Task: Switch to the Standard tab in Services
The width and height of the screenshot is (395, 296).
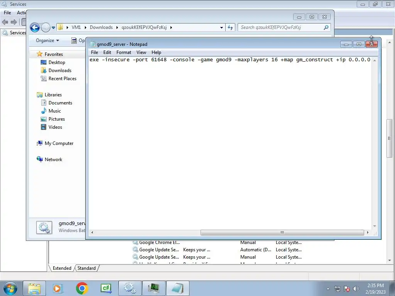Action: 86,268
